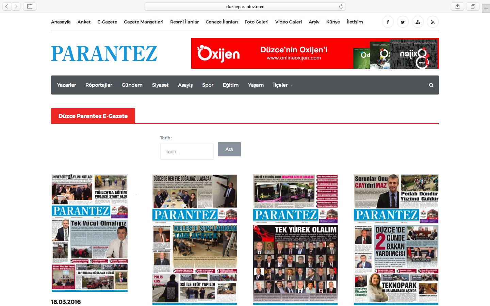Open newspaper cover 'Tek Vücut Olmalıyız'
This screenshot has height=306, width=490.
tap(90, 233)
